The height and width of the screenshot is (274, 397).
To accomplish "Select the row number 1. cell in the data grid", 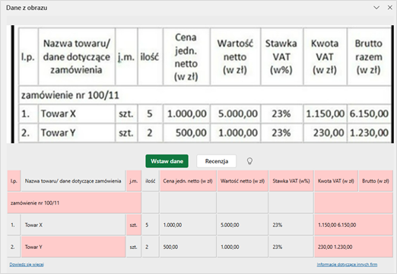I will pos(14,225).
